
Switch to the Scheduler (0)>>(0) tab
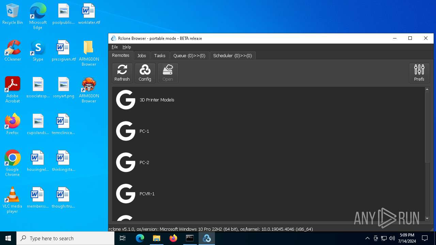232,56
